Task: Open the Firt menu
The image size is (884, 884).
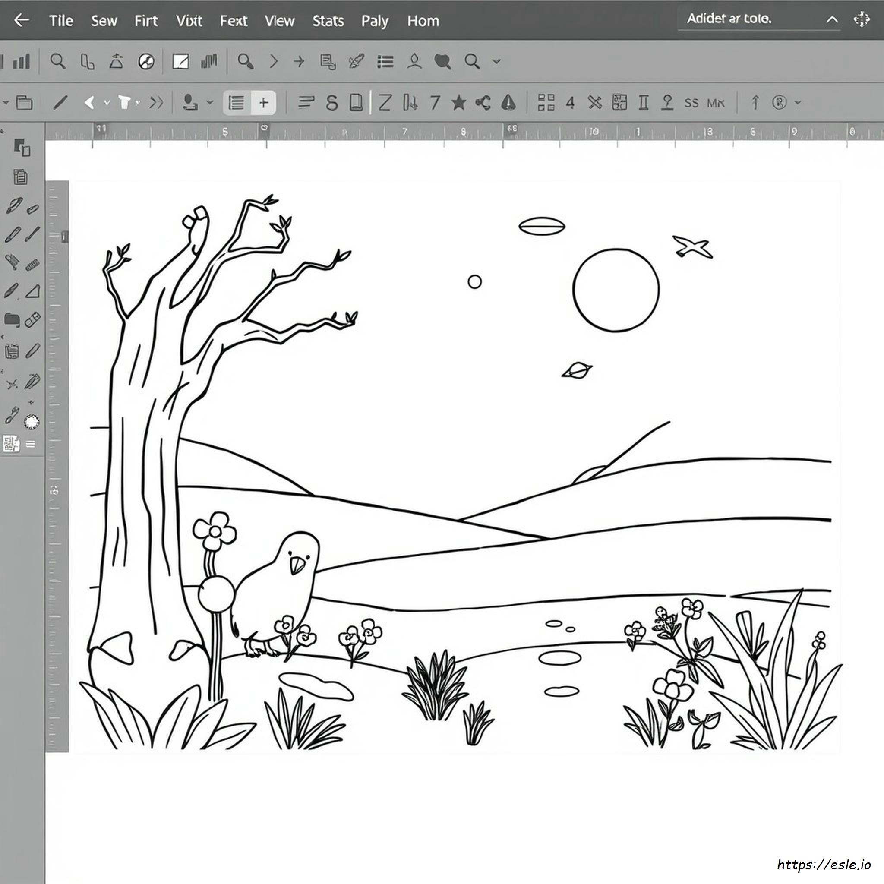Action: pyautogui.click(x=146, y=21)
